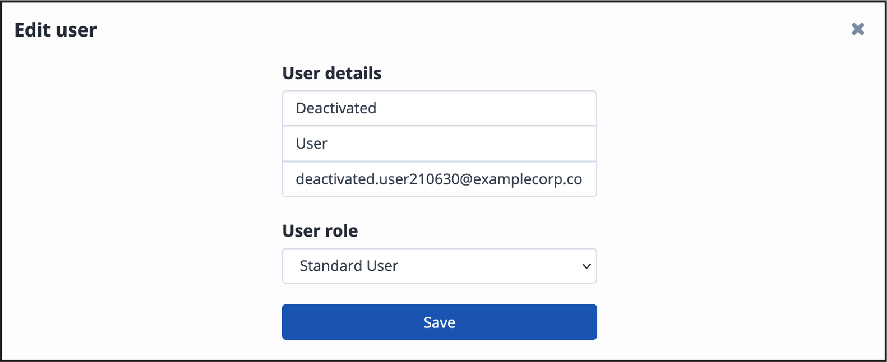The image size is (887, 362).
Task: Focus the first name field showing Deactivated
Action: (x=439, y=108)
